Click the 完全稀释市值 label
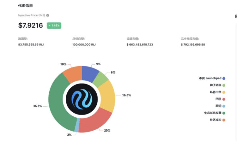Screen dimensions: 237x141 (190, 39)
